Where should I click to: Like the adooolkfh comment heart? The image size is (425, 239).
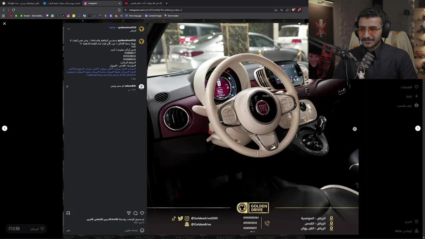[67, 87]
